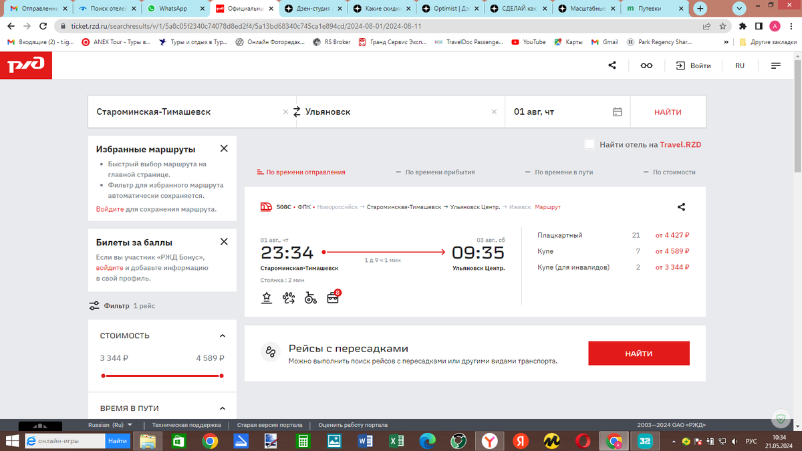Open the tab search dropdown arrow

tap(740, 9)
